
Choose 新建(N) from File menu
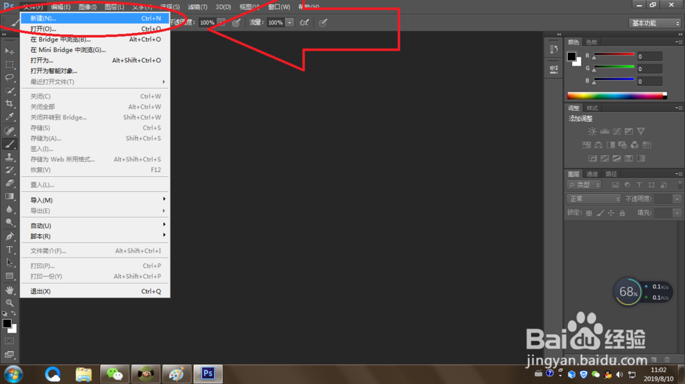(x=95, y=18)
